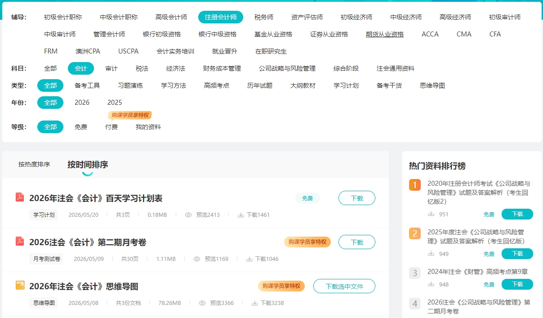The width and height of the screenshot is (543, 318).
Task: Choose the 思维导图 type filter
Action: click(x=432, y=85)
